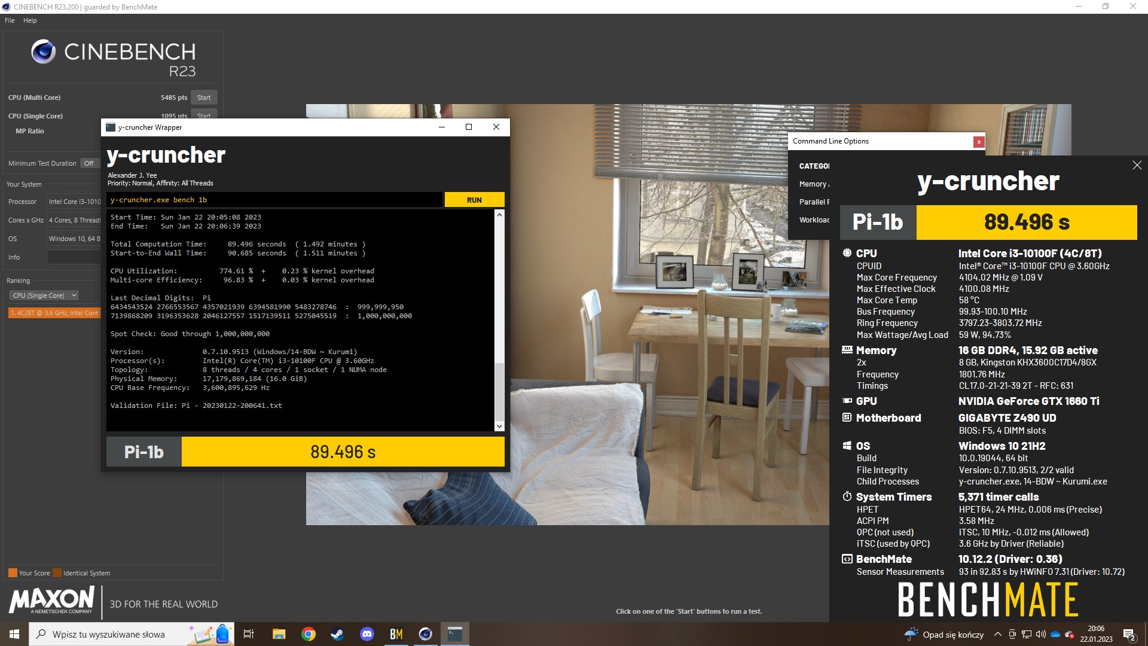Open Task View from the taskbar
This screenshot has height=646, width=1148.
click(x=249, y=634)
